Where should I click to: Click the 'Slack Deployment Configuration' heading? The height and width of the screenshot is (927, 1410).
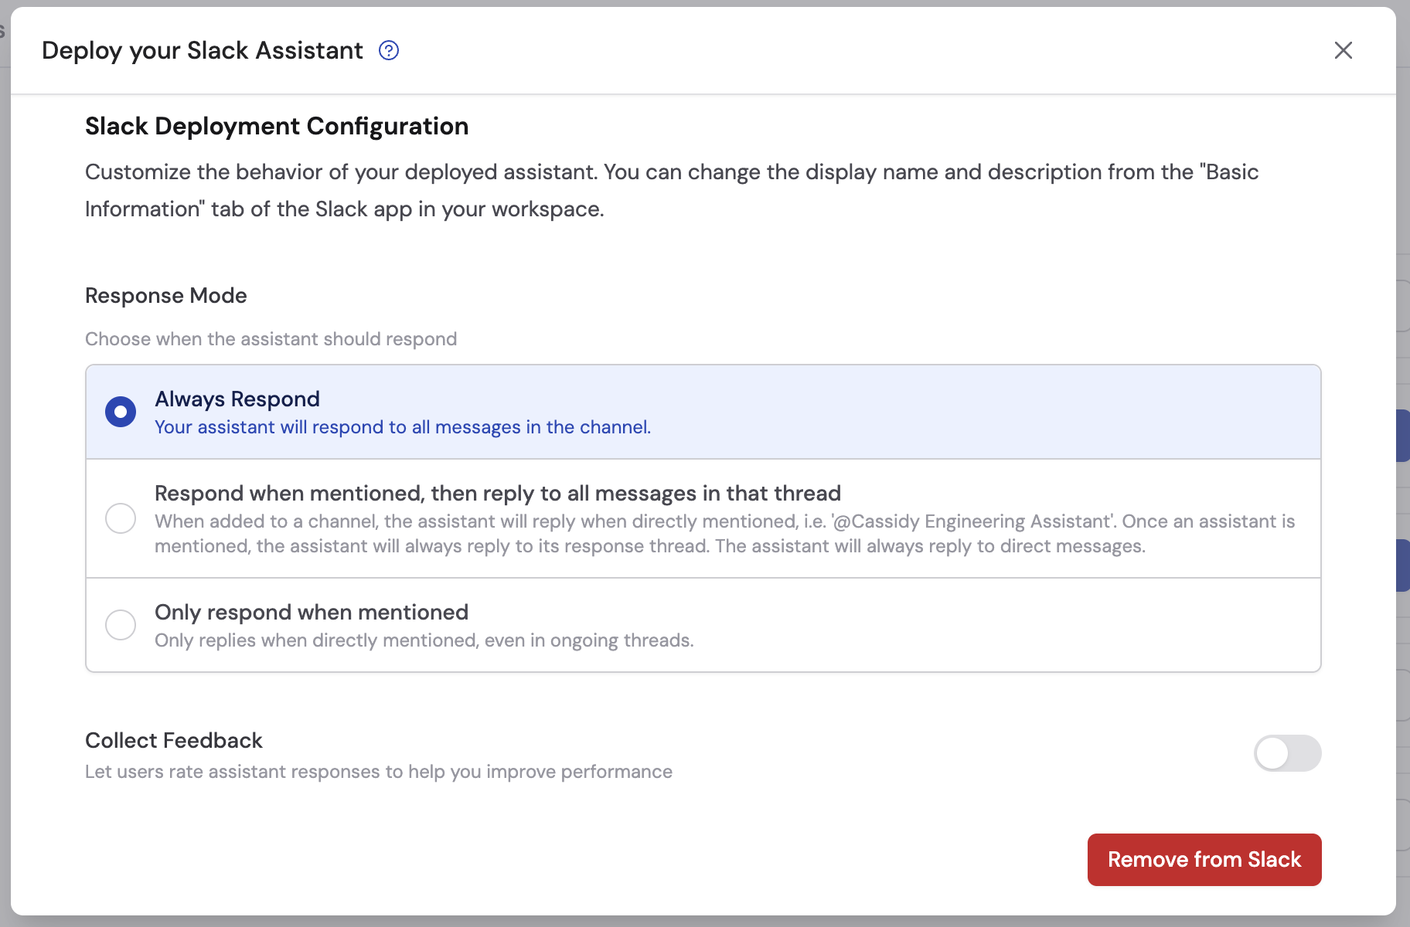[276, 126]
